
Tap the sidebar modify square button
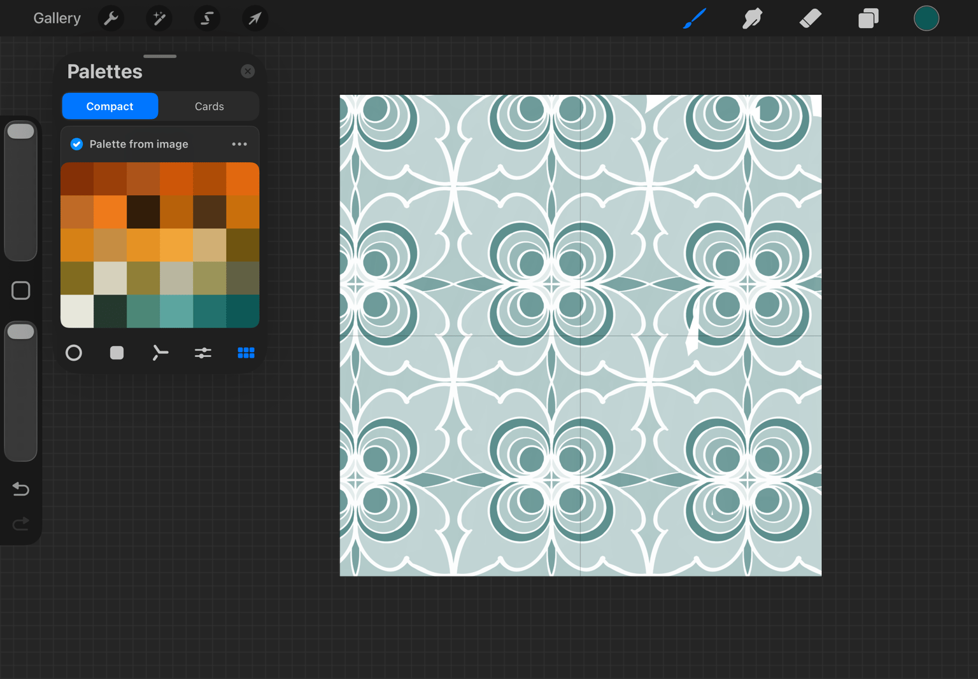point(21,291)
